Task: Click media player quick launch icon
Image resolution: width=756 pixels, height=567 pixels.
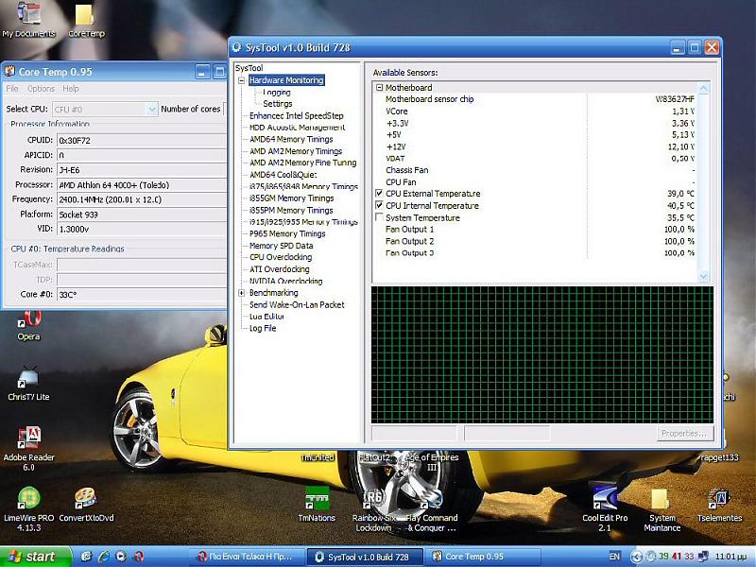Action: [x=121, y=557]
